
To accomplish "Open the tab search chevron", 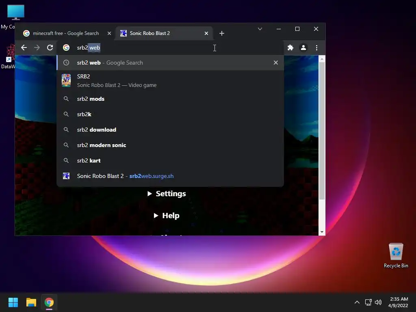I will click(260, 29).
